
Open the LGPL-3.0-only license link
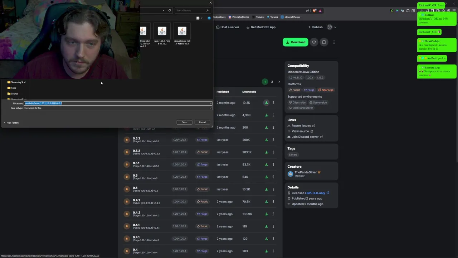317,193
